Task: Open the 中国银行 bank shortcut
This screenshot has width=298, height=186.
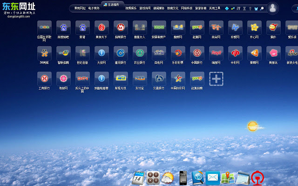Action: 197,53
